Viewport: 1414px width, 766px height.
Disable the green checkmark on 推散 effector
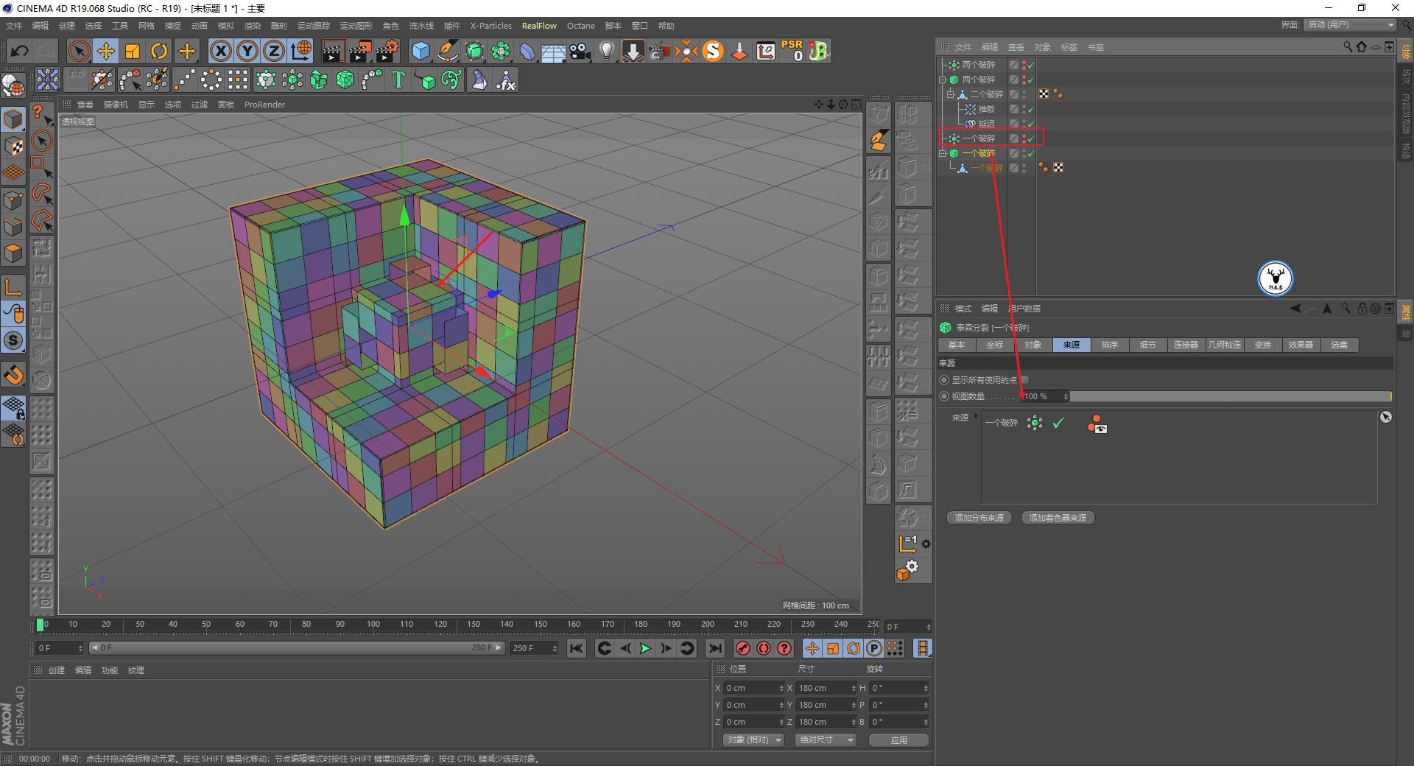(1031, 108)
